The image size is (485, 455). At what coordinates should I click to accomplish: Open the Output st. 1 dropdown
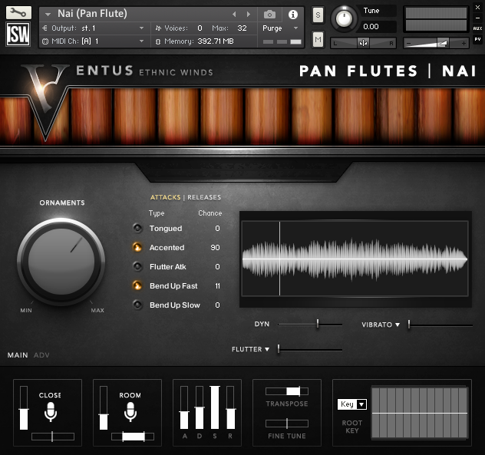click(x=141, y=28)
